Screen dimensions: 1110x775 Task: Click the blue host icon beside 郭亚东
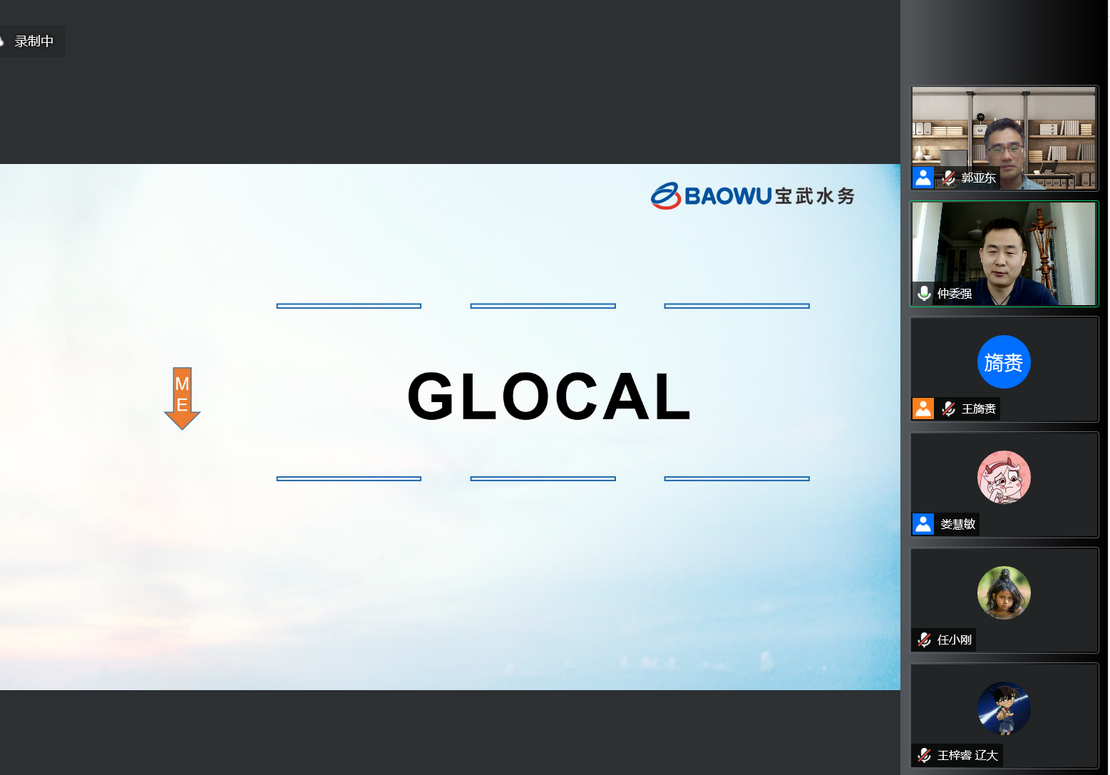click(923, 178)
